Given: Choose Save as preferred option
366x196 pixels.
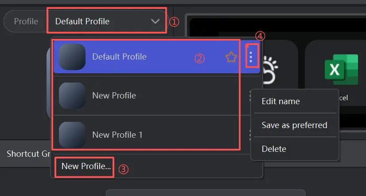Looking at the screenshot, I should click(x=295, y=125).
